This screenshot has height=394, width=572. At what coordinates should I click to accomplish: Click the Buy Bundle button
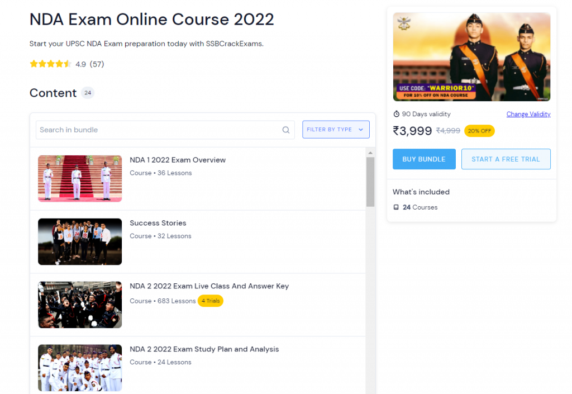click(424, 159)
